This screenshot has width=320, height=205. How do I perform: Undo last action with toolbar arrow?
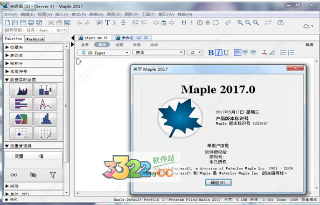79,23
